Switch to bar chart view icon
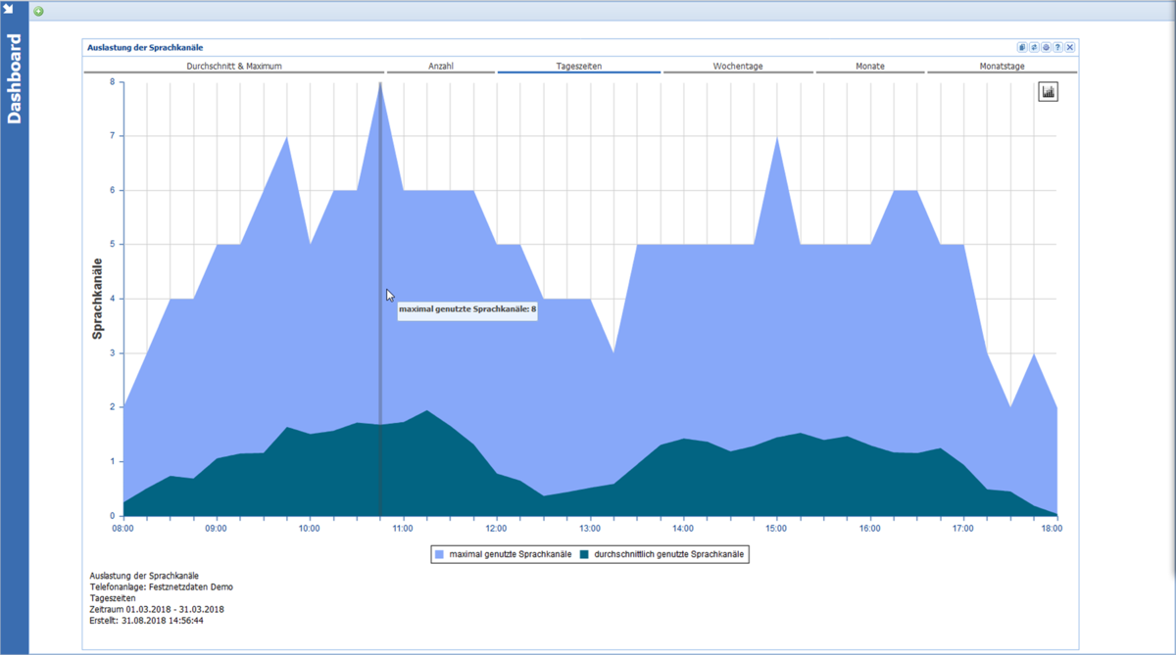The image size is (1176, 655). (x=1049, y=92)
